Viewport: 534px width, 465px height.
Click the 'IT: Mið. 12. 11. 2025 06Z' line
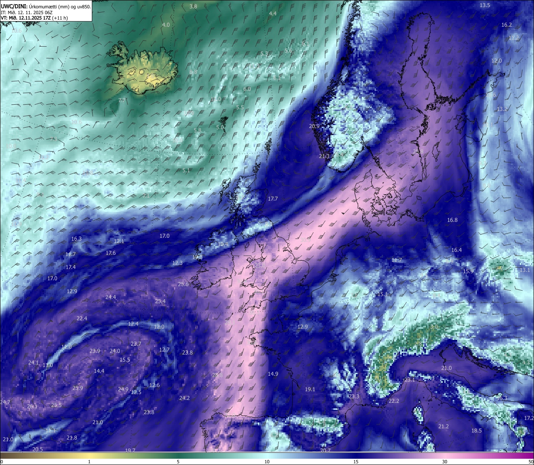click(x=27, y=13)
